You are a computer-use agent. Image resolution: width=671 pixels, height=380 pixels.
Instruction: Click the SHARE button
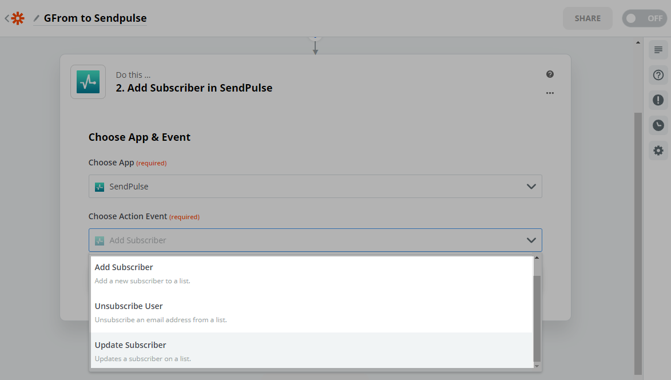587,18
